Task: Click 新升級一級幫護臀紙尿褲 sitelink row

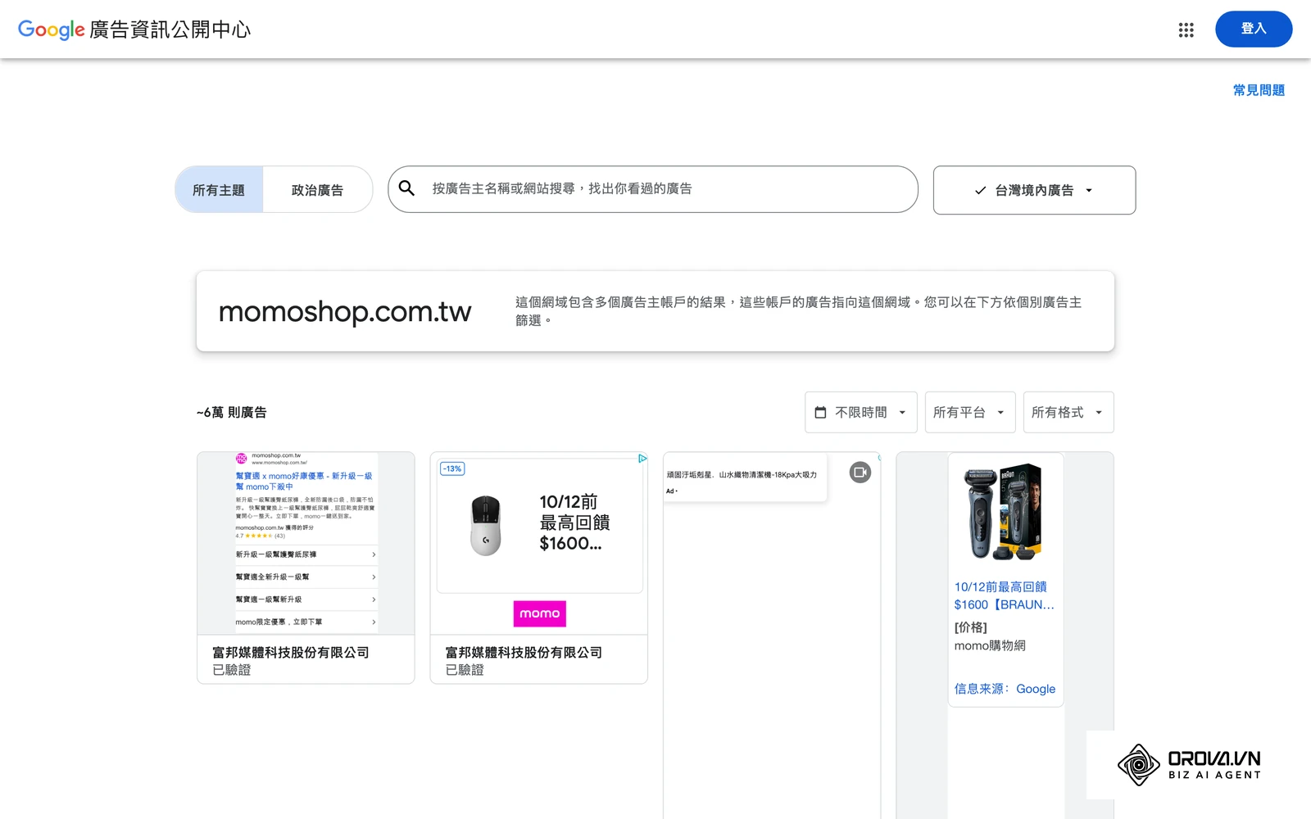Action: (x=306, y=554)
